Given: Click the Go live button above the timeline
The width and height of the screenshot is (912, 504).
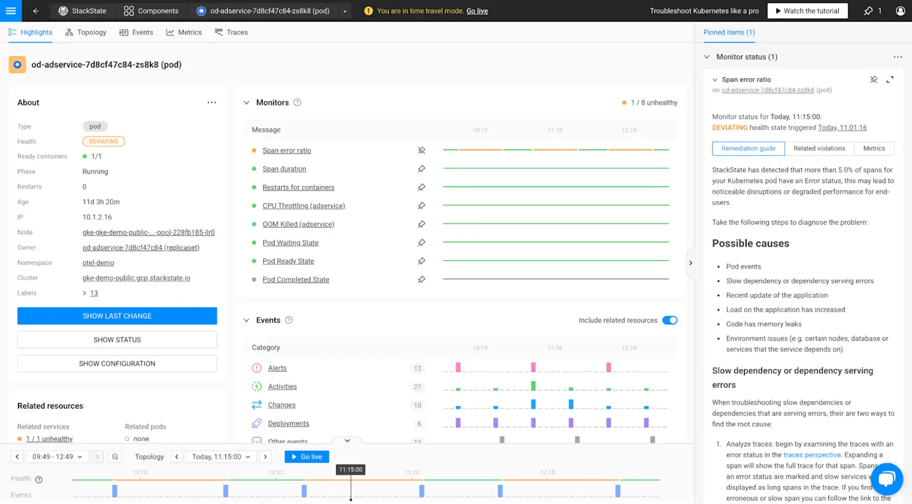Looking at the screenshot, I should click(306, 456).
